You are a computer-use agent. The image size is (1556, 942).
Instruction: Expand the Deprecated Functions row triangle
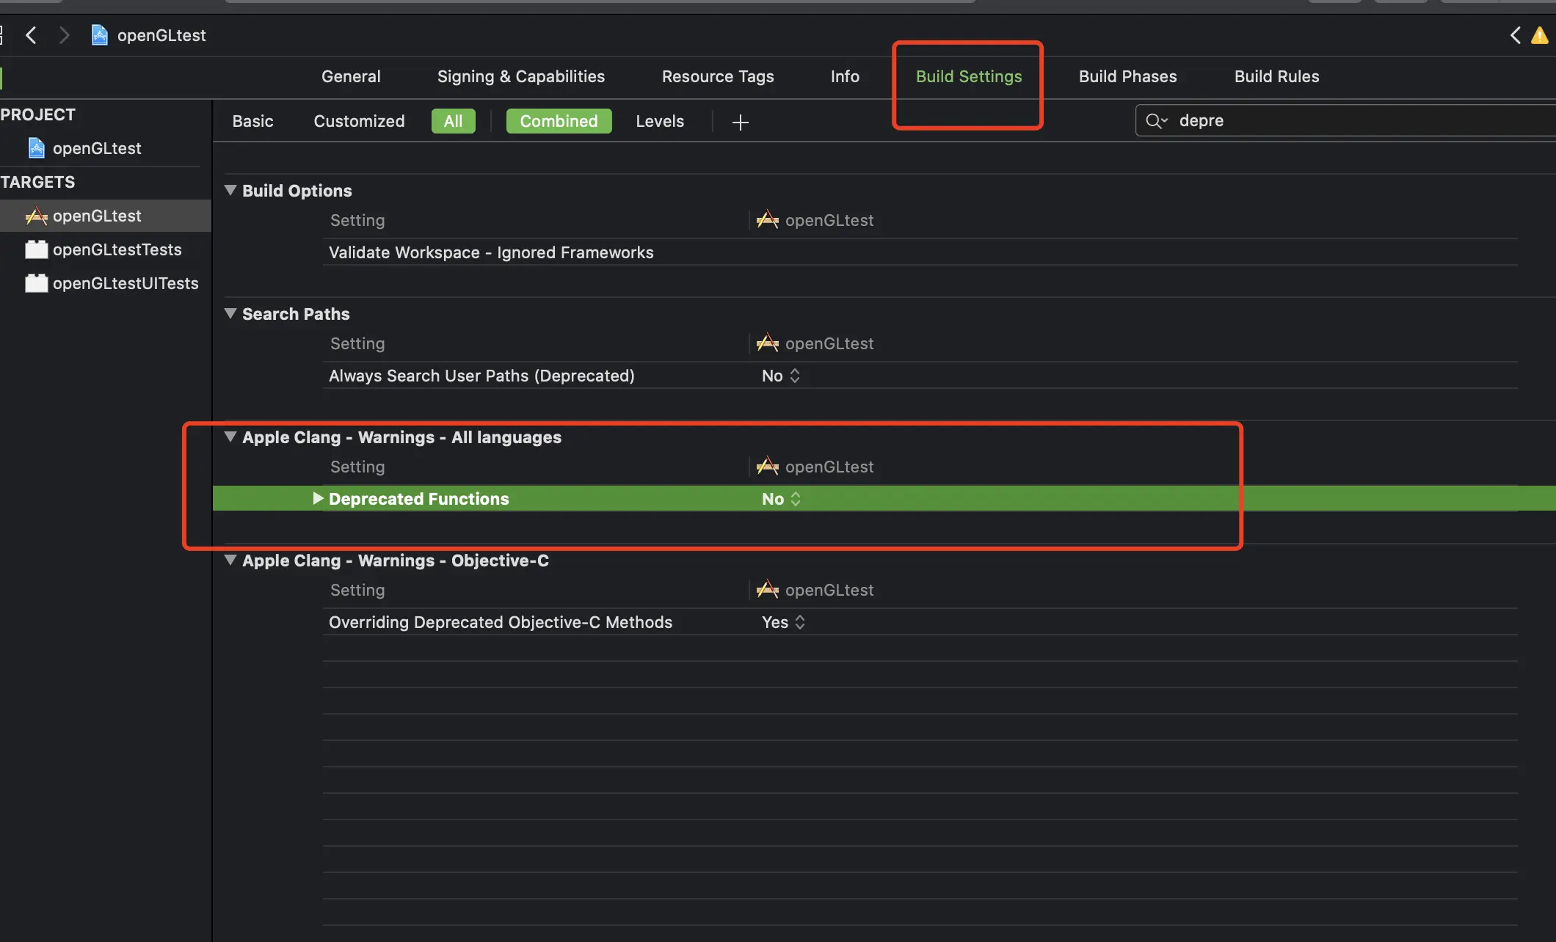click(x=318, y=498)
